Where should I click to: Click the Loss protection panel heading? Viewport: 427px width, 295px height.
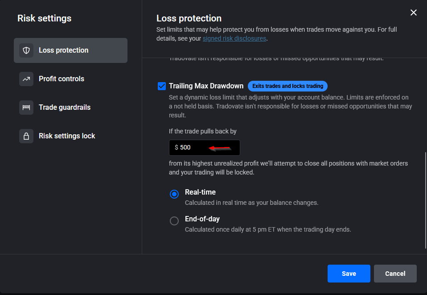(x=189, y=18)
